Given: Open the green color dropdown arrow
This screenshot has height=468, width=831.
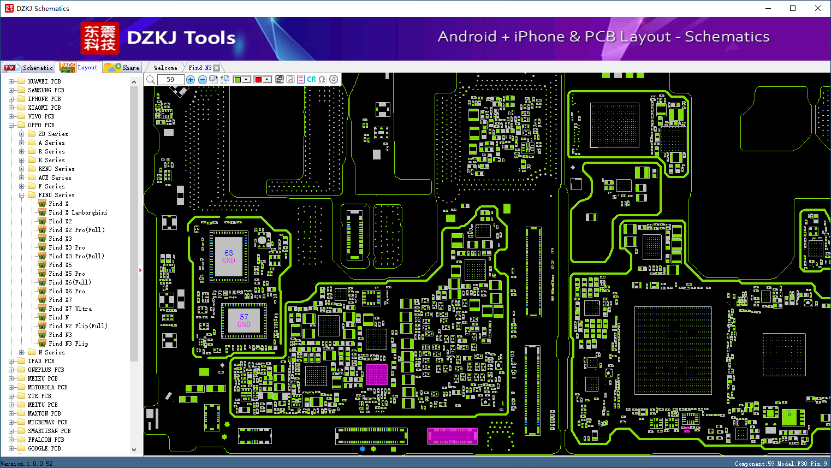Looking at the screenshot, I should (x=247, y=80).
